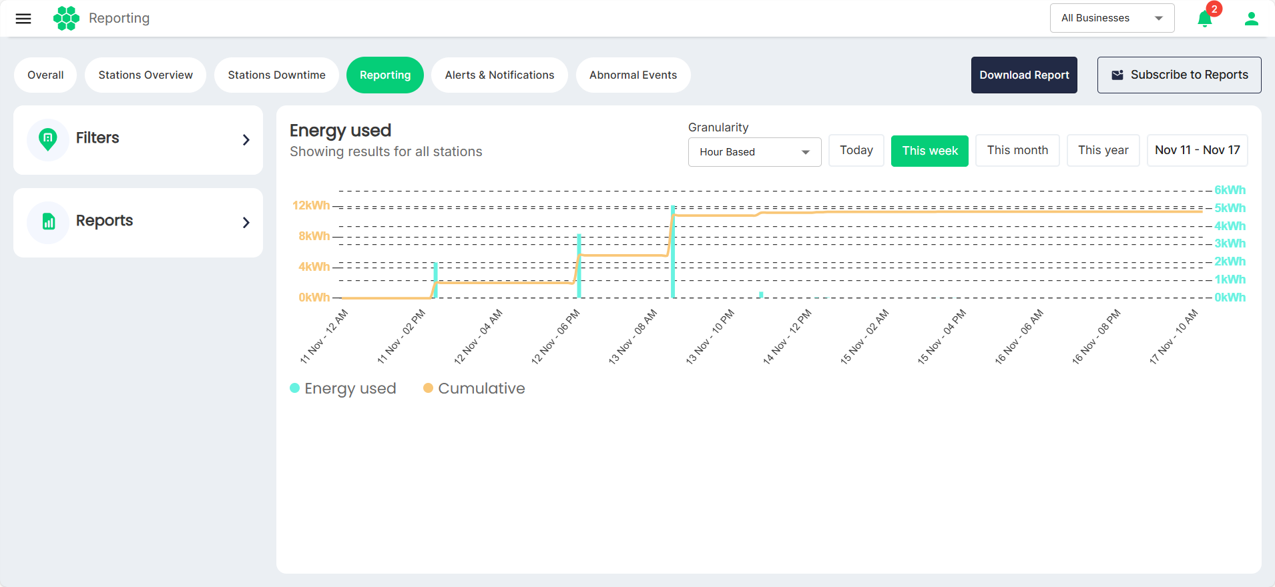Toggle the Cumulative legend series
The height and width of the screenshot is (587, 1275).
[x=475, y=388]
